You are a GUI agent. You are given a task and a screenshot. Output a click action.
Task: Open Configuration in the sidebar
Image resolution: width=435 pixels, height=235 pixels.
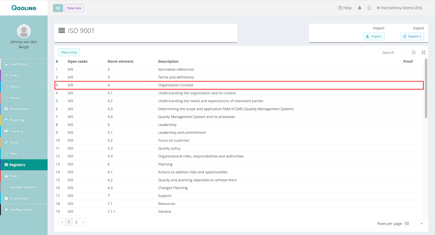point(24,209)
